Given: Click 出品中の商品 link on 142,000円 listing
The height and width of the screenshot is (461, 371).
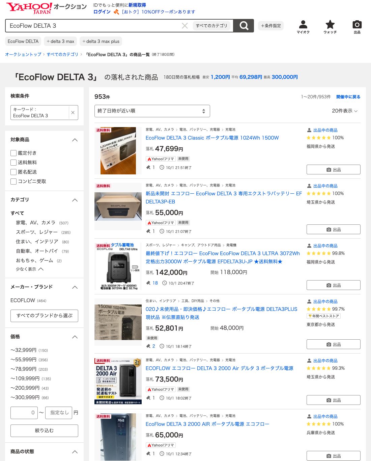Looking at the screenshot, I should (x=325, y=246).
